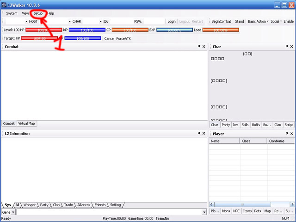The width and height of the screenshot is (296, 222).
Task: Cancel the current target
Action: click(109, 38)
